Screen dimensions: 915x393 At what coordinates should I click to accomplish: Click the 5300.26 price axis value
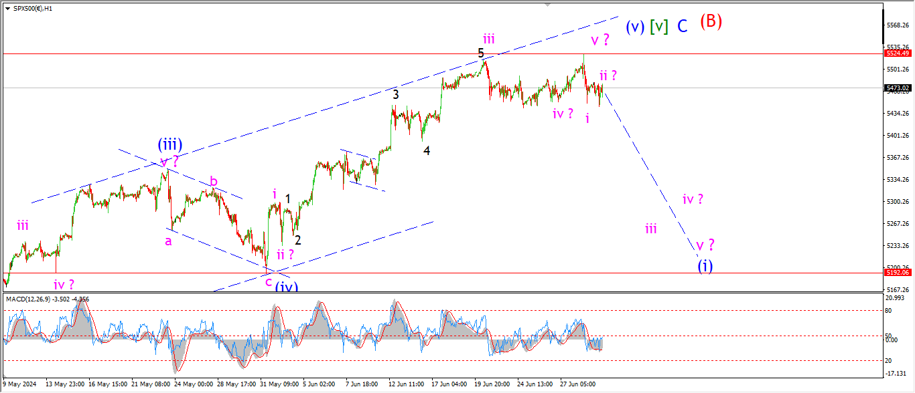tap(897, 202)
